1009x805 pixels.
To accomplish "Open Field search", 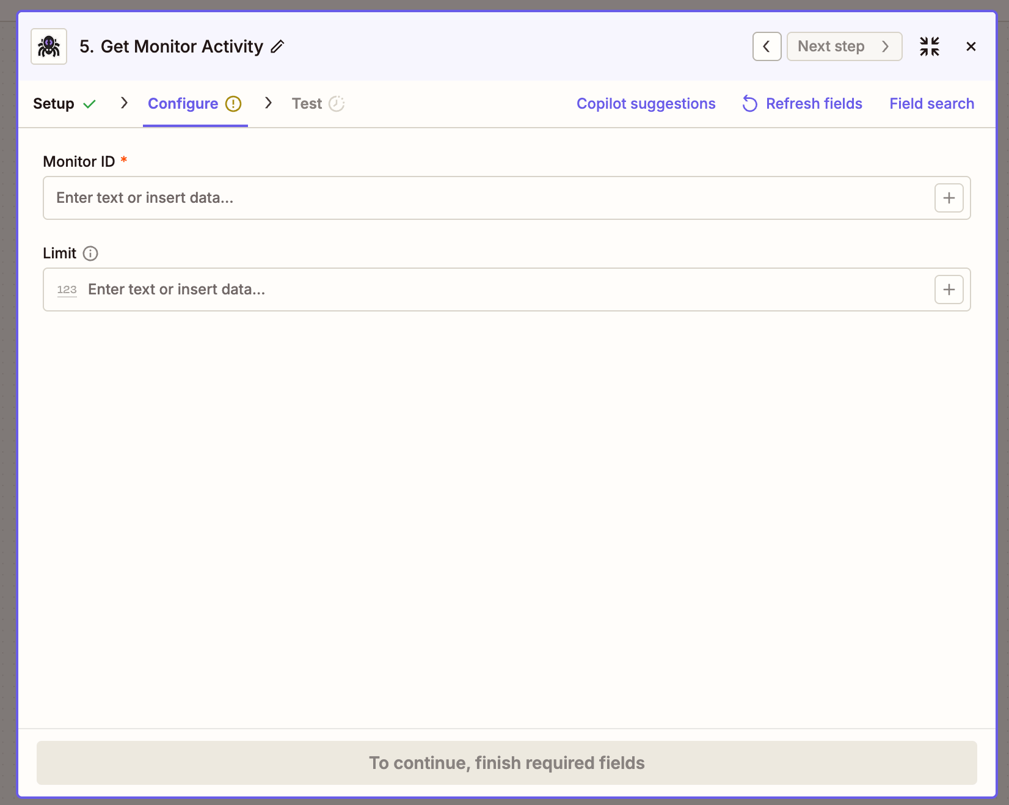I will tap(931, 104).
